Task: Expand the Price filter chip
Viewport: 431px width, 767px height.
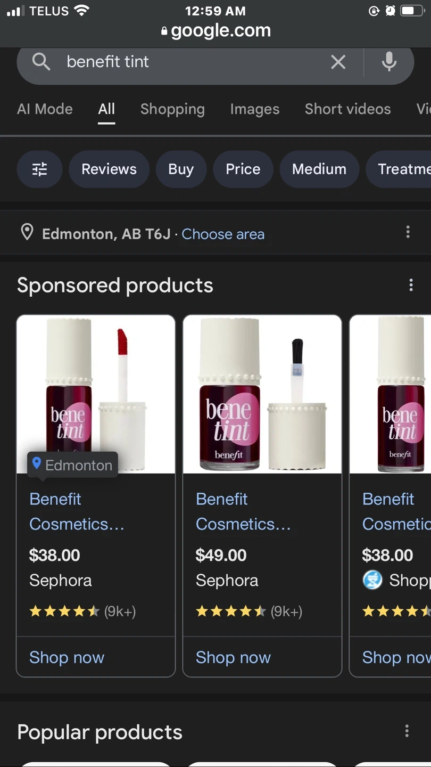Action: (243, 169)
